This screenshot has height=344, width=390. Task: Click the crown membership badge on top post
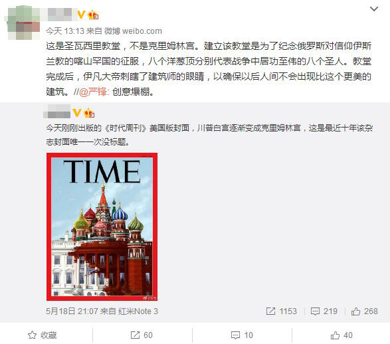coord(93,15)
